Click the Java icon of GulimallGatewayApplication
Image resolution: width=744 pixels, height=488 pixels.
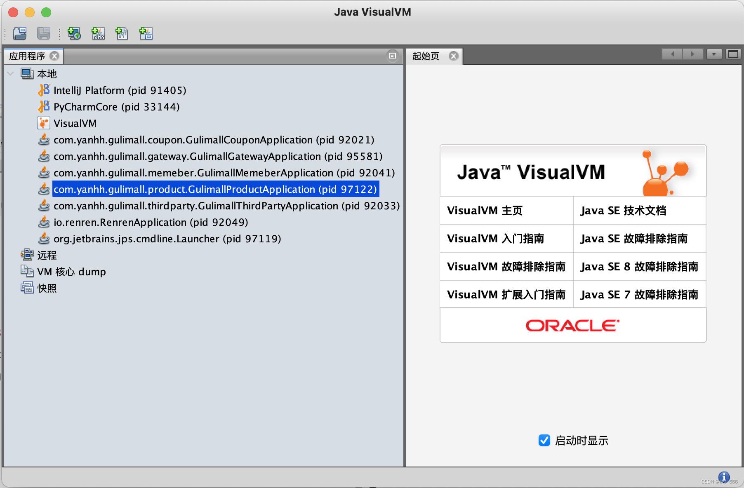click(x=44, y=156)
